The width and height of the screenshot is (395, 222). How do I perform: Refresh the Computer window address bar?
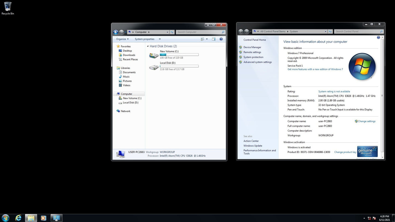pyautogui.click(x=172, y=32)
